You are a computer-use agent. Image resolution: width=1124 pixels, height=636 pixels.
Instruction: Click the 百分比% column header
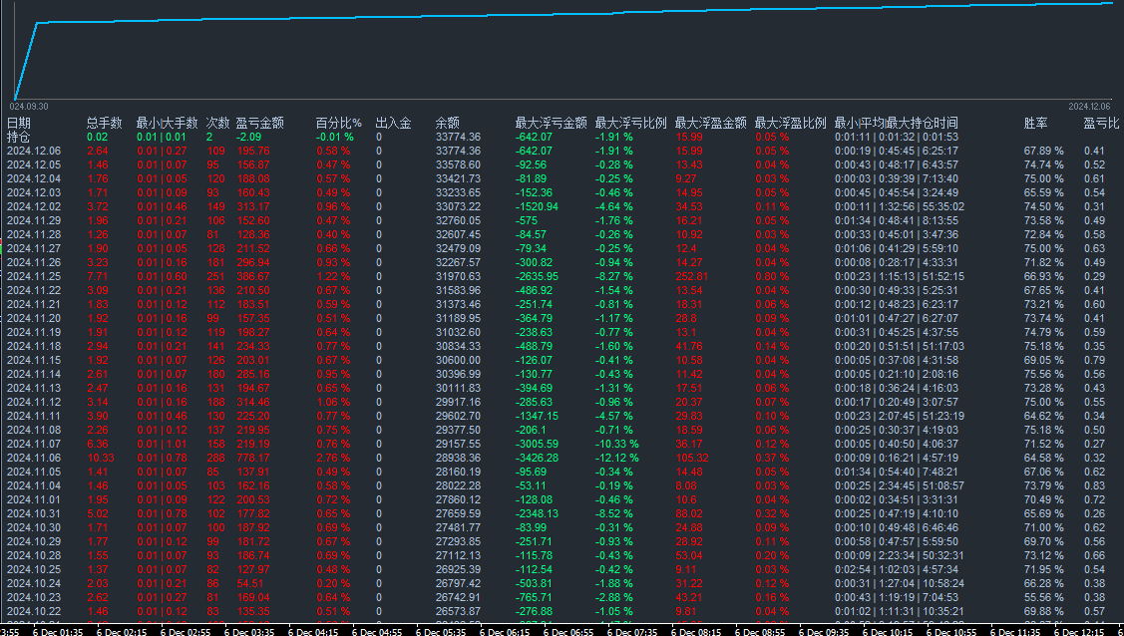[x=339, y=124]
